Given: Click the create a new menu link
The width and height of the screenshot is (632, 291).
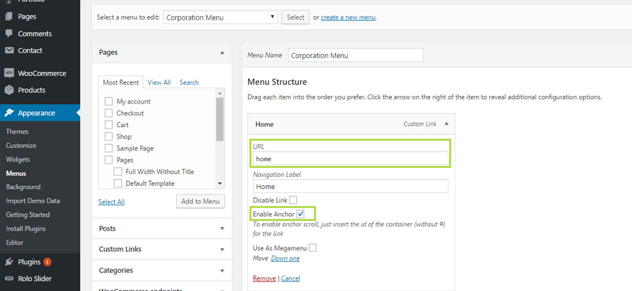Looking at the screenshot, I should 348,17.
